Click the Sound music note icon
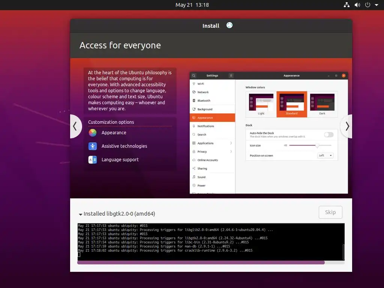Viewport: 384px width, 288px height. point(194,177)
